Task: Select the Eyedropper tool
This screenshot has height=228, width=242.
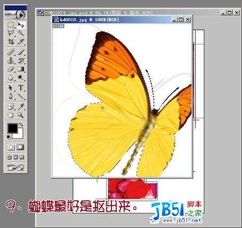Action: click(21, 107)
